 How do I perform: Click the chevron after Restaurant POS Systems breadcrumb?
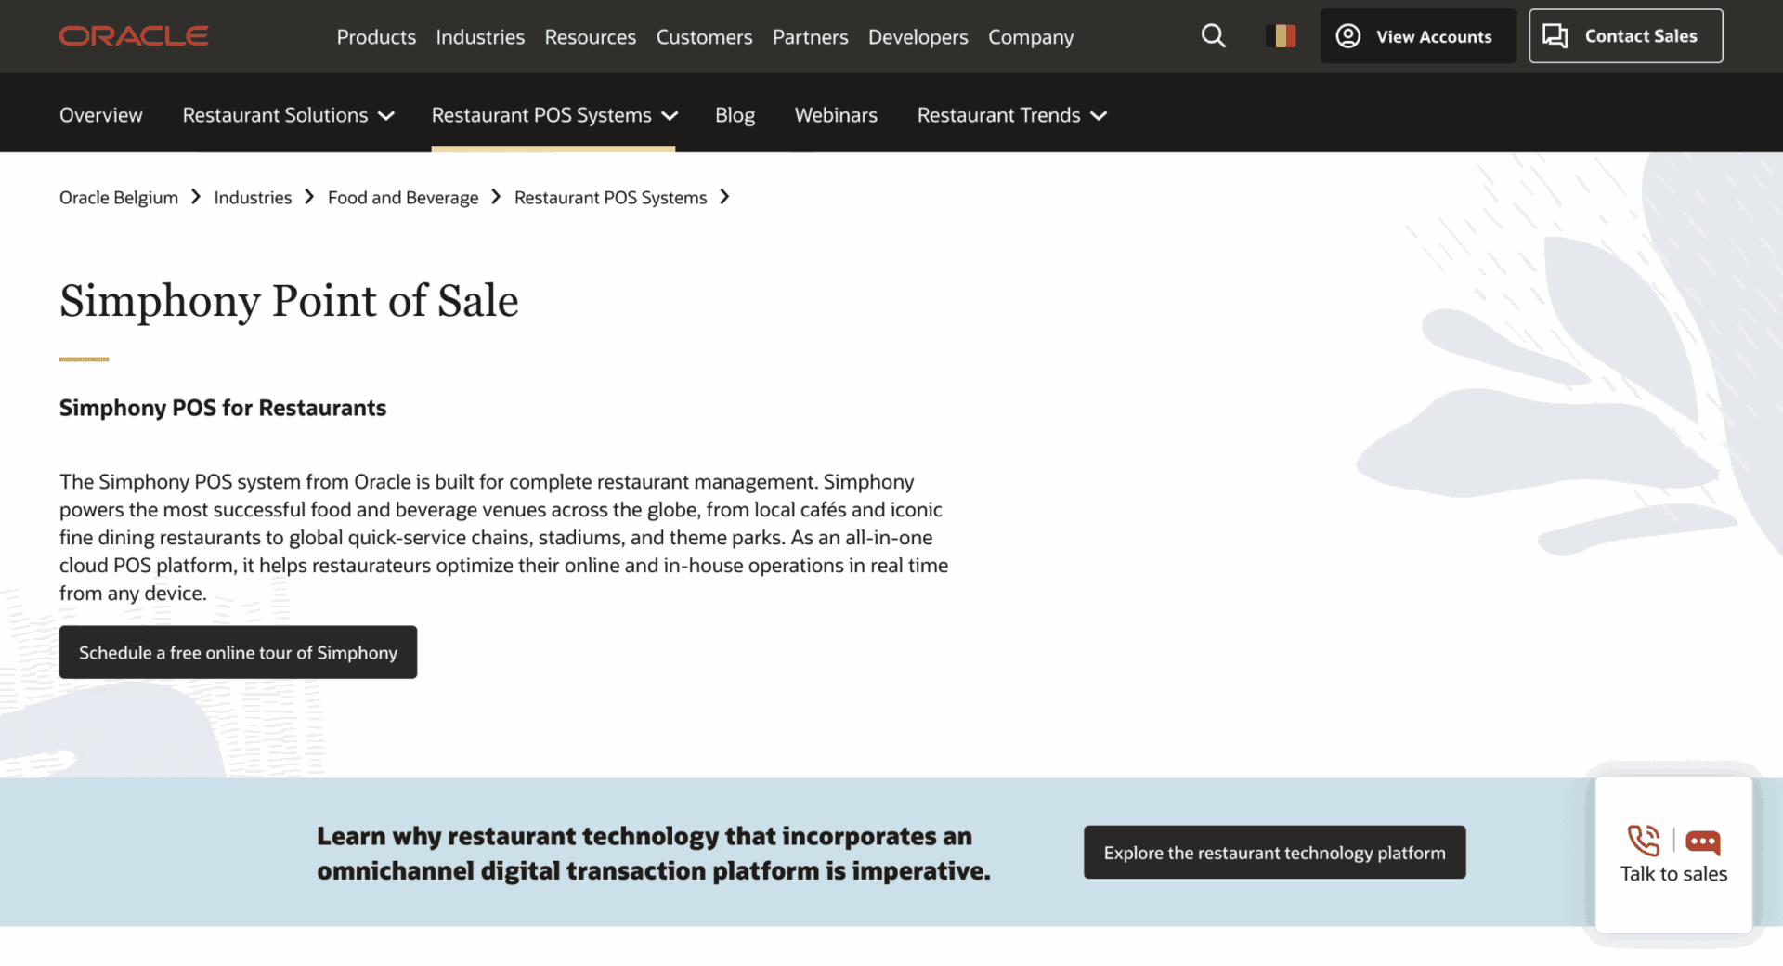pyautogui.click(x=724, y=197)
